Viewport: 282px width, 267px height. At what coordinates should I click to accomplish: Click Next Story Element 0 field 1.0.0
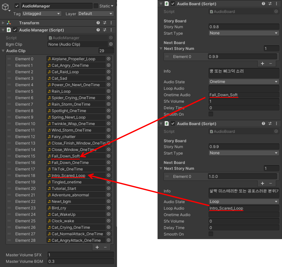(242, 176)
